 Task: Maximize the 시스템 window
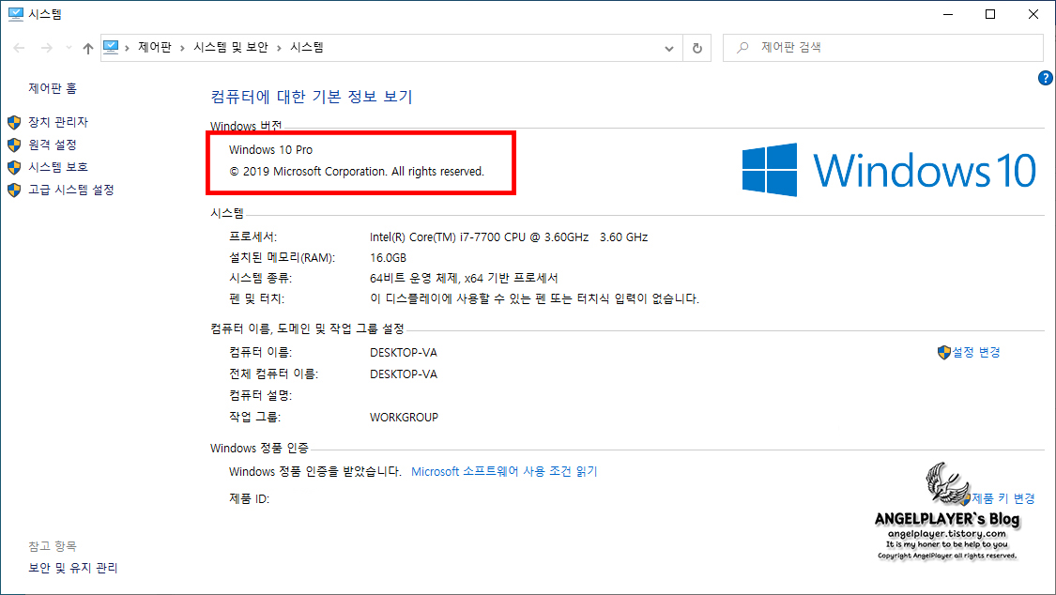(x=990, y=14)
